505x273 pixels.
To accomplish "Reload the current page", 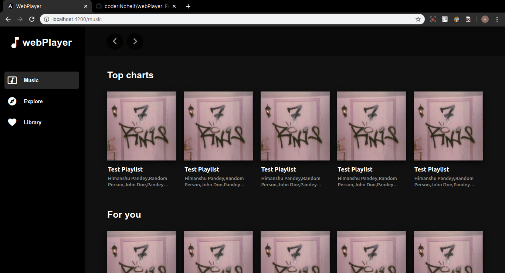I will [x=32, y=19].
